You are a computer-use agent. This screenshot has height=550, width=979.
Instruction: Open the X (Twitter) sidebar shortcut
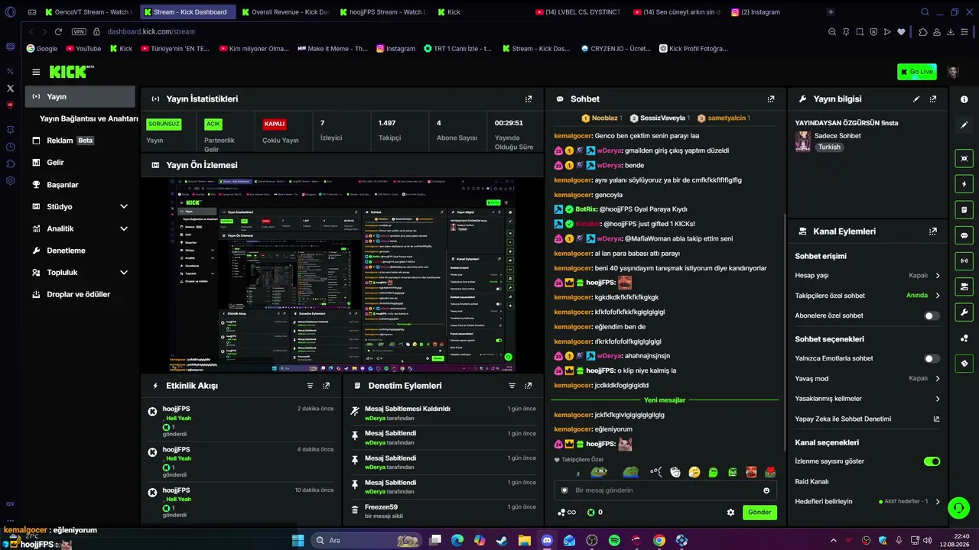coord(10,89)
